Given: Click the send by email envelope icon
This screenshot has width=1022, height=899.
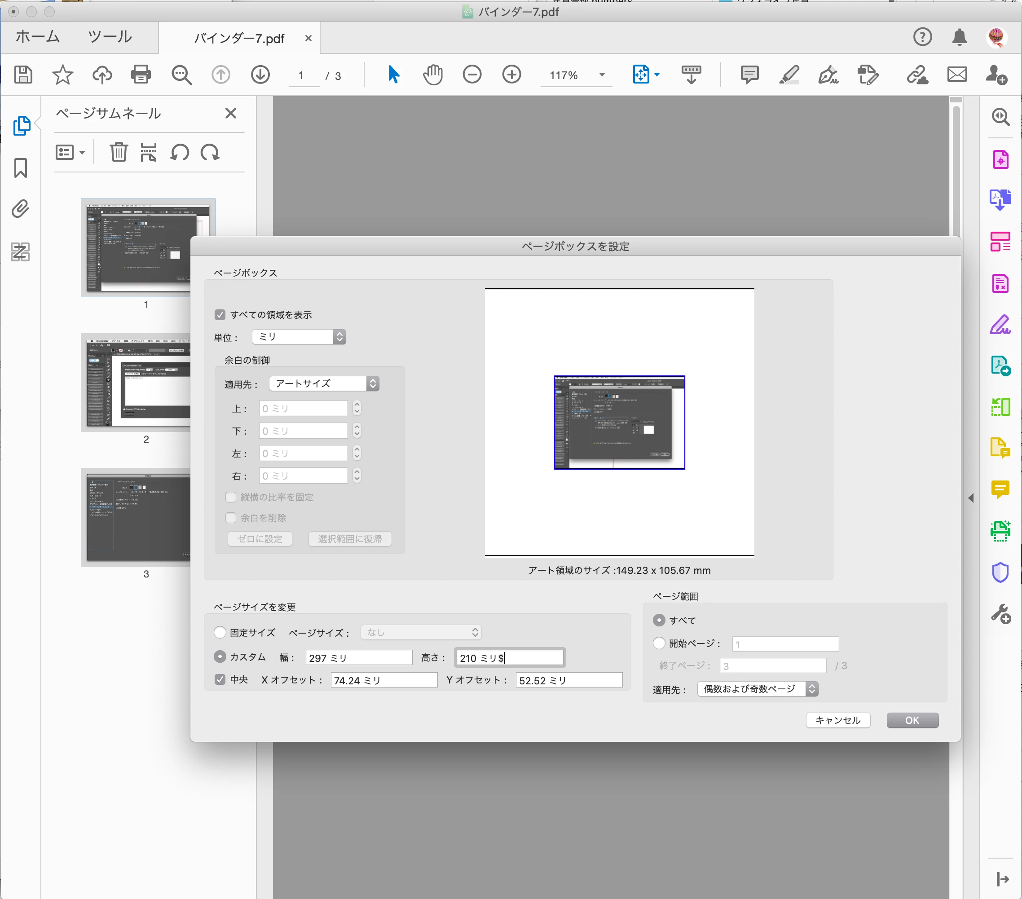Looking at the screenshot, I should click(x=956, y=75).
